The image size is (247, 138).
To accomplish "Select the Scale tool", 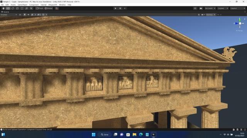I will 17,8.
